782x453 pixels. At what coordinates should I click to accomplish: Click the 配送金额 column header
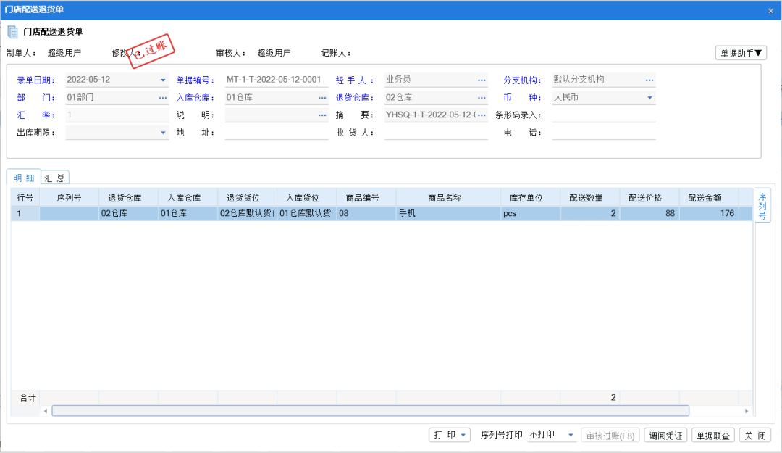click(x=709, y=198)
